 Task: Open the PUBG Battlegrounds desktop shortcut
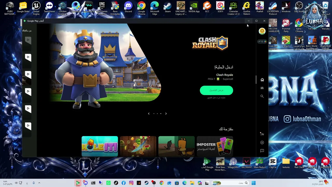tap(10, 8)
